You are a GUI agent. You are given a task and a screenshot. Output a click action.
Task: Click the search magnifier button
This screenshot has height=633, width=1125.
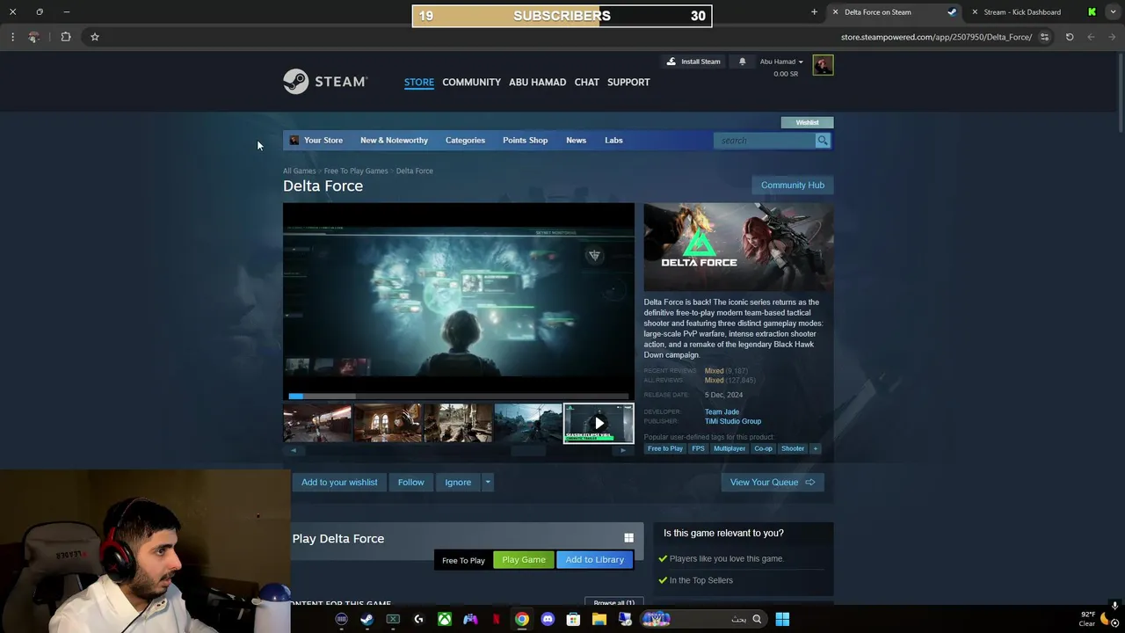coord(823,141)
